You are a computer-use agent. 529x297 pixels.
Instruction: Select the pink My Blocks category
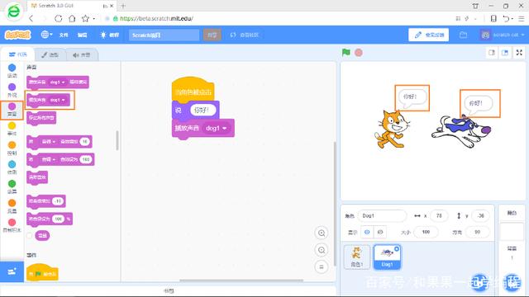(x=12, y=225)
